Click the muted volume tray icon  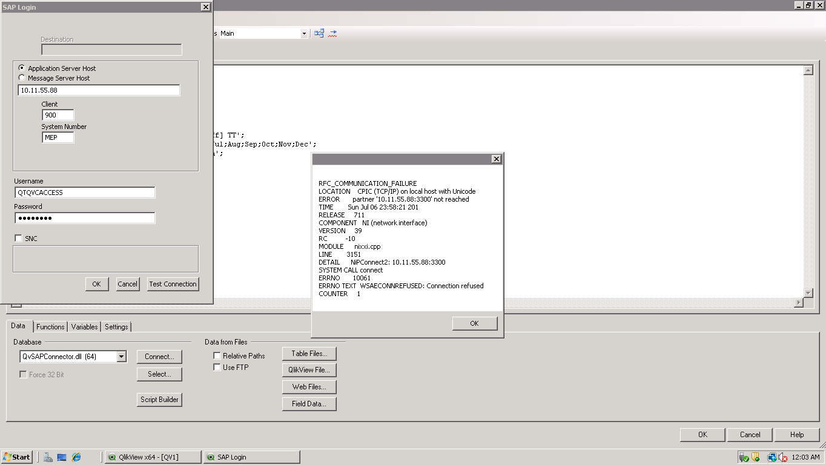(783, 457)
